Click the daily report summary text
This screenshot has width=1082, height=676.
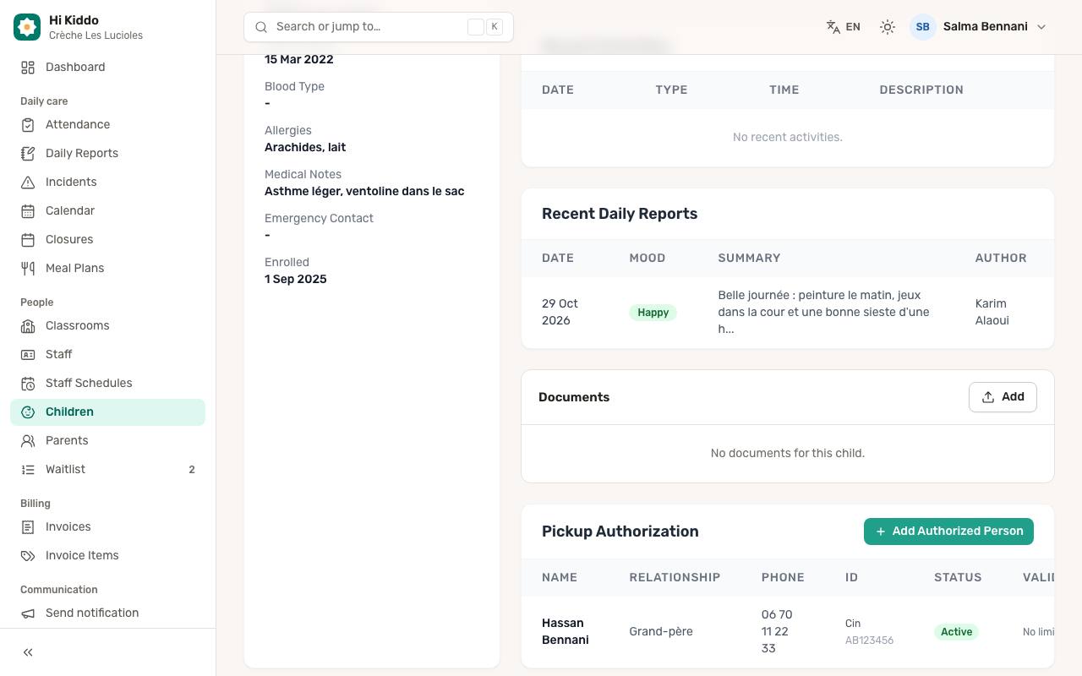(x=824, y=312)
